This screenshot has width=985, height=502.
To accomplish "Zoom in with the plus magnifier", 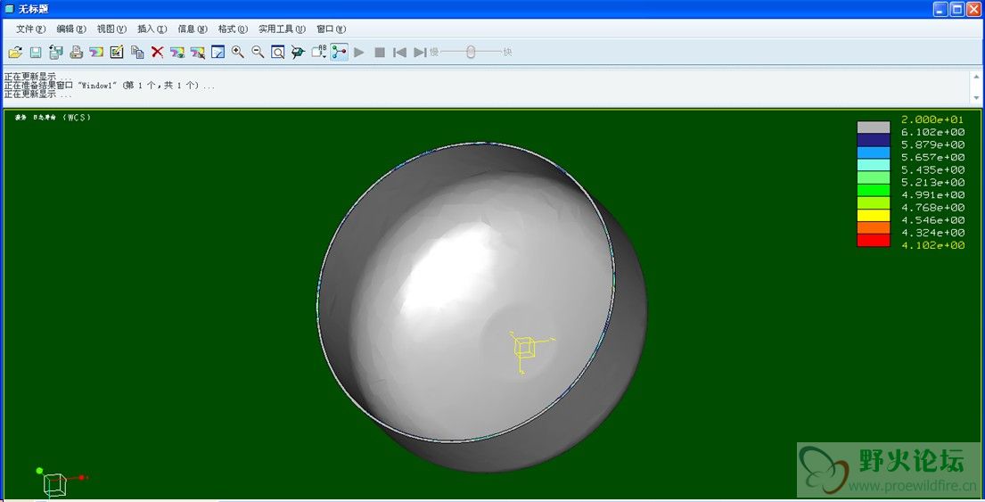I will (x=237, y=52).
